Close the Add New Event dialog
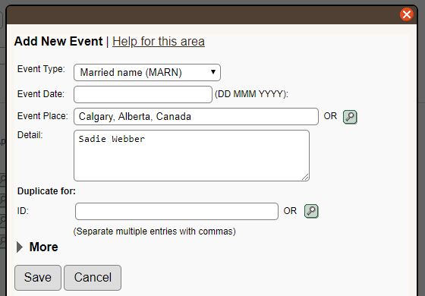Image resolution: width=425 pixels, height=296 pixels. [407, 14]
